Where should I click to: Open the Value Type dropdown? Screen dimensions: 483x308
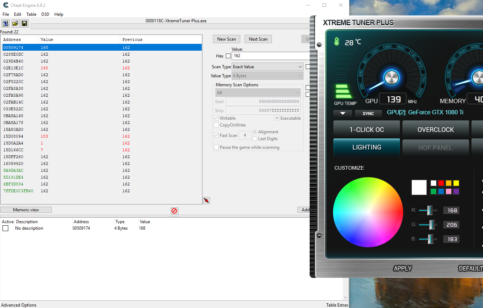(268, 76)
